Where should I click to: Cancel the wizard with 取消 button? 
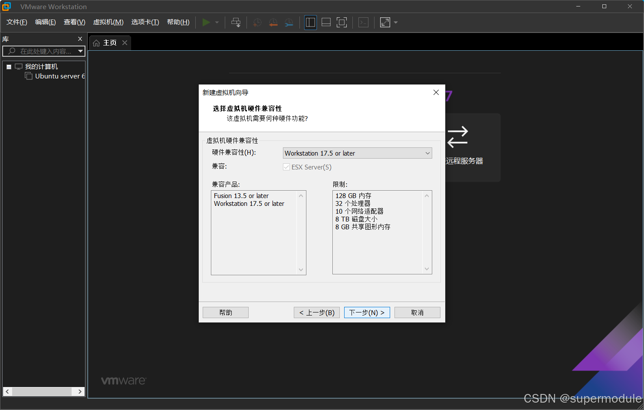417,312
